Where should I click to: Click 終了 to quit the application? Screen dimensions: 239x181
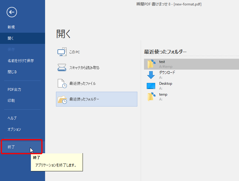tap(22, 147)
